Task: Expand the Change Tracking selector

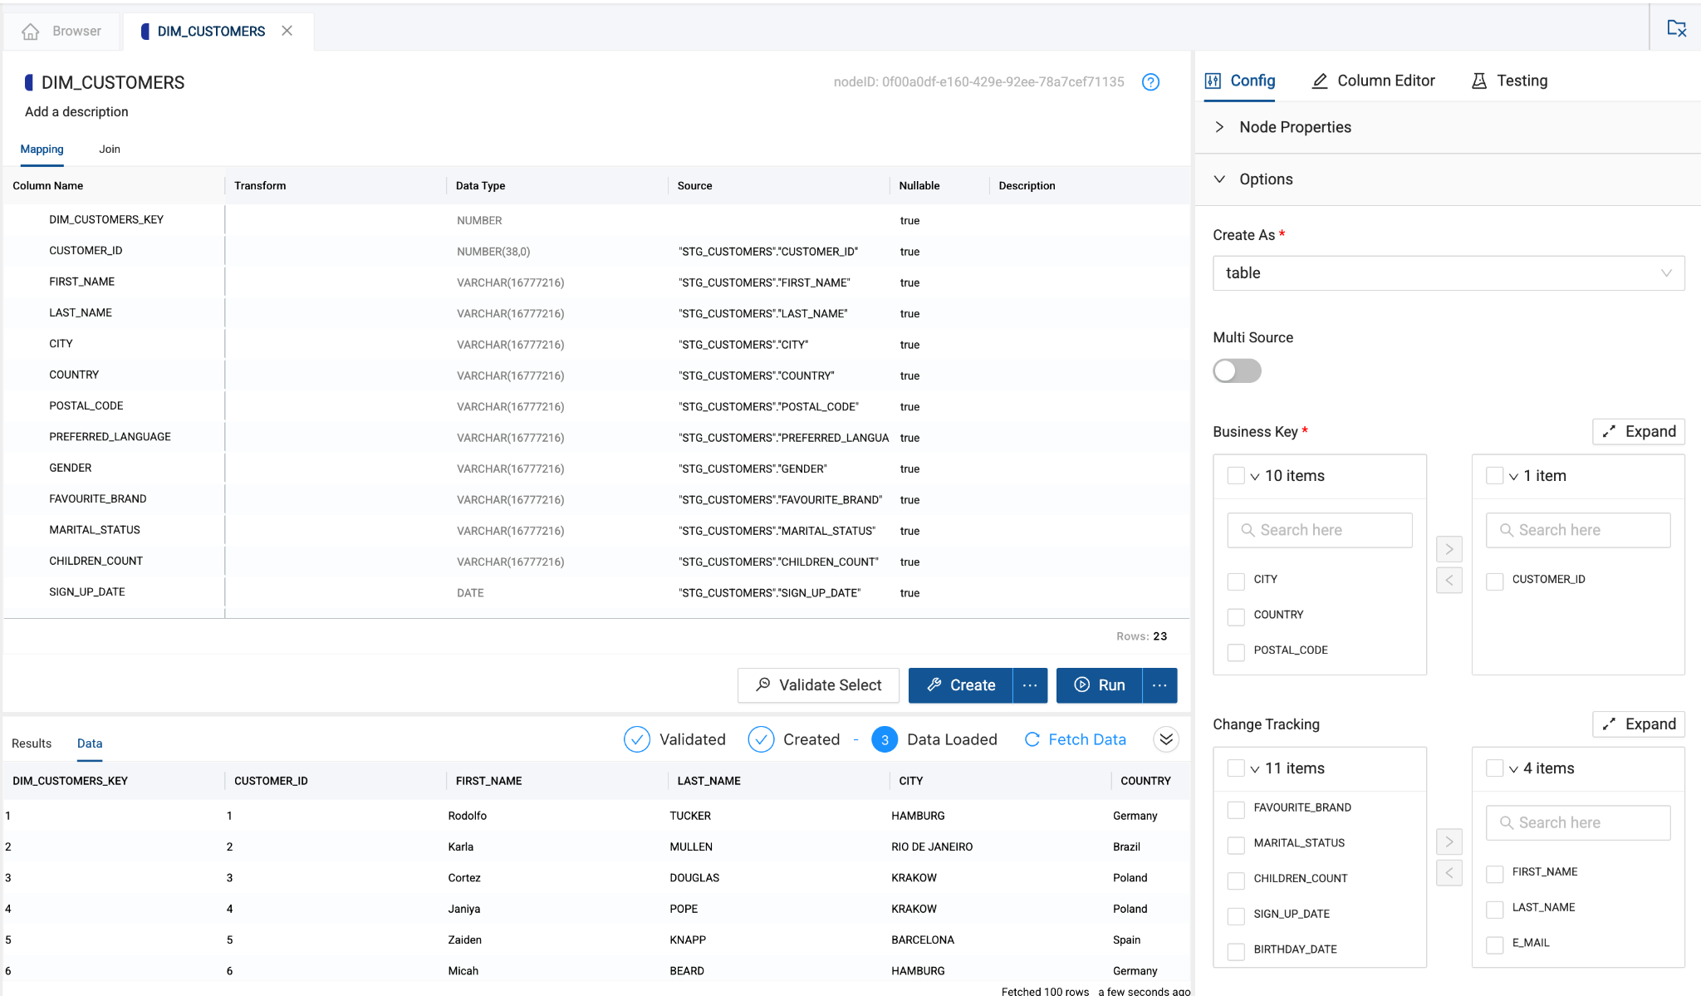Action: [1638, 724]
